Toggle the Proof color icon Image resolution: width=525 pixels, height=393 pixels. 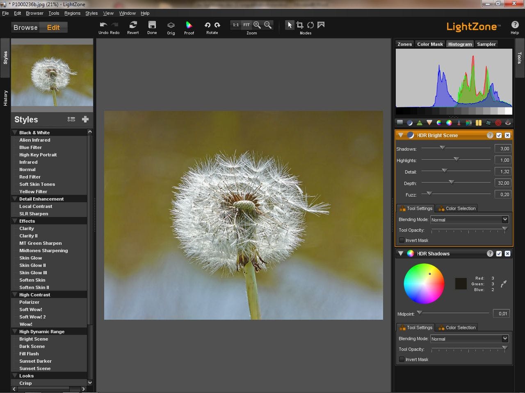189,25
